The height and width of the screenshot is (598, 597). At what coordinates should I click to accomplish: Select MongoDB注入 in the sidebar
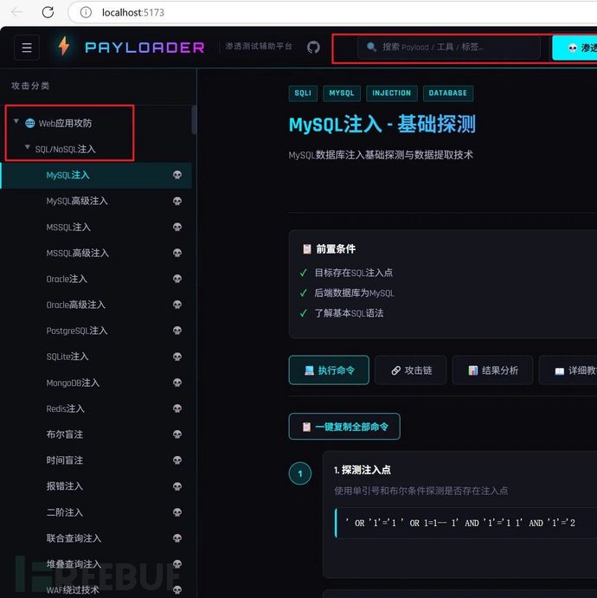coord(96,383)
